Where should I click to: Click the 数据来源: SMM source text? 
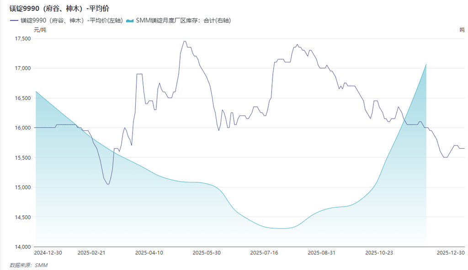[29, 265]
